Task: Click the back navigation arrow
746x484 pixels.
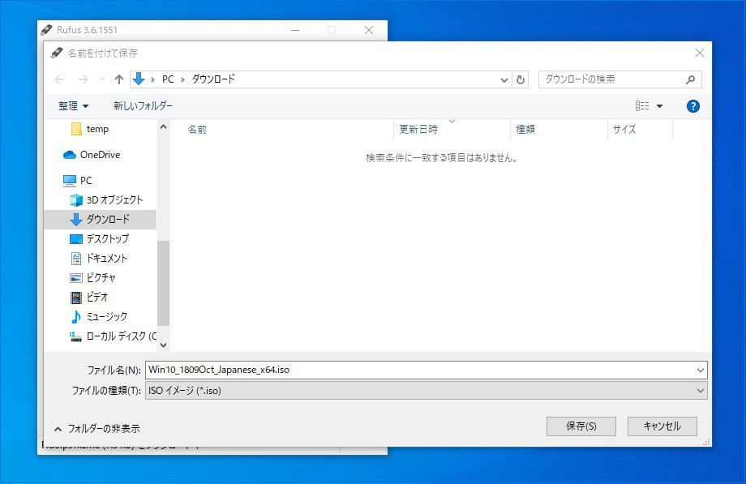Action: [x=59, y=79]
